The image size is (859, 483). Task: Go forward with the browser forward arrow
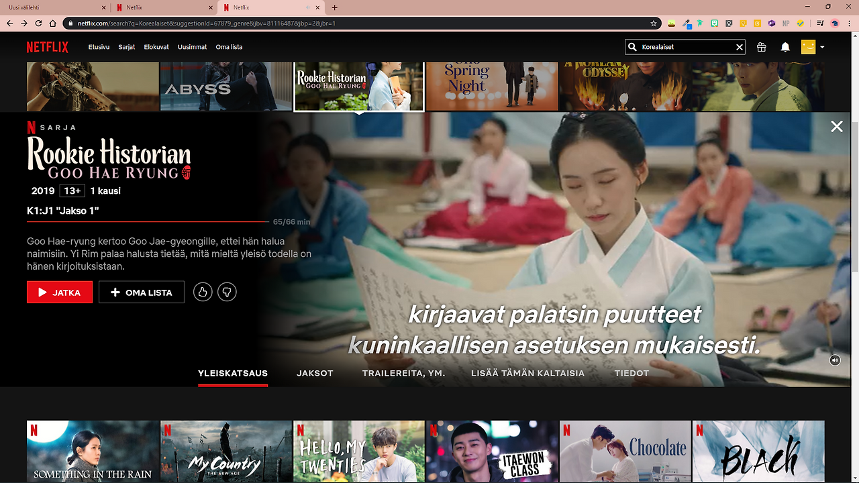24,23
